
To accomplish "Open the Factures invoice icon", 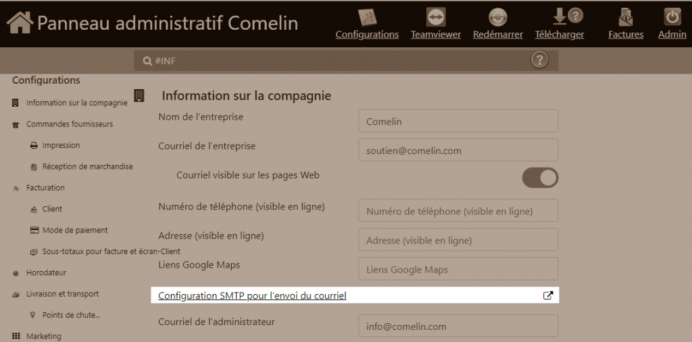I will [x=626, y=17].
